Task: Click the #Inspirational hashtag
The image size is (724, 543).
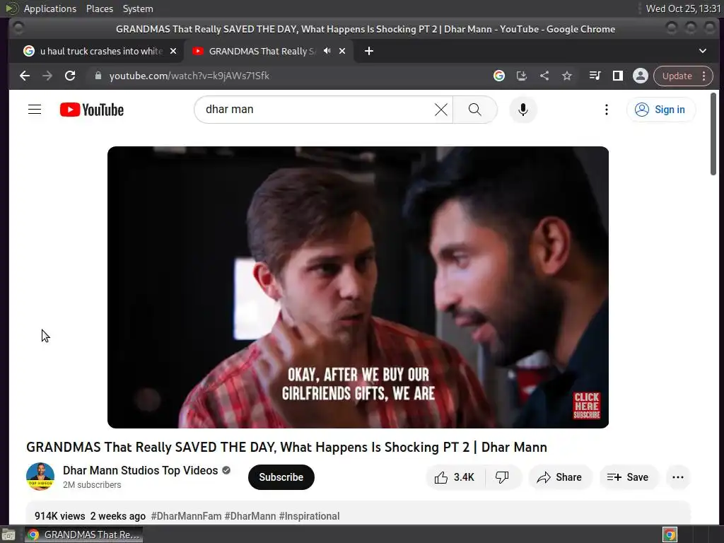Action: (310, 515)
